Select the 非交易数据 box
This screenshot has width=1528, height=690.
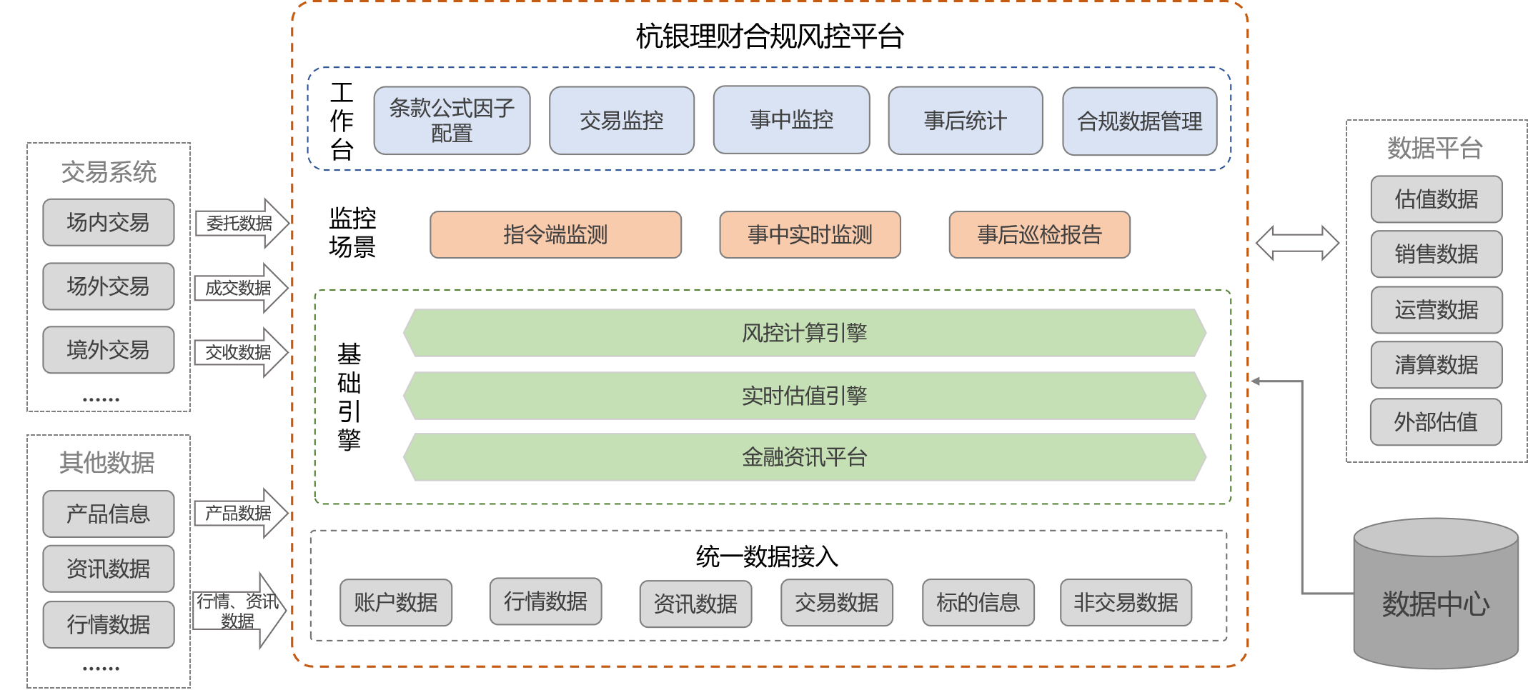[1126, 603]
